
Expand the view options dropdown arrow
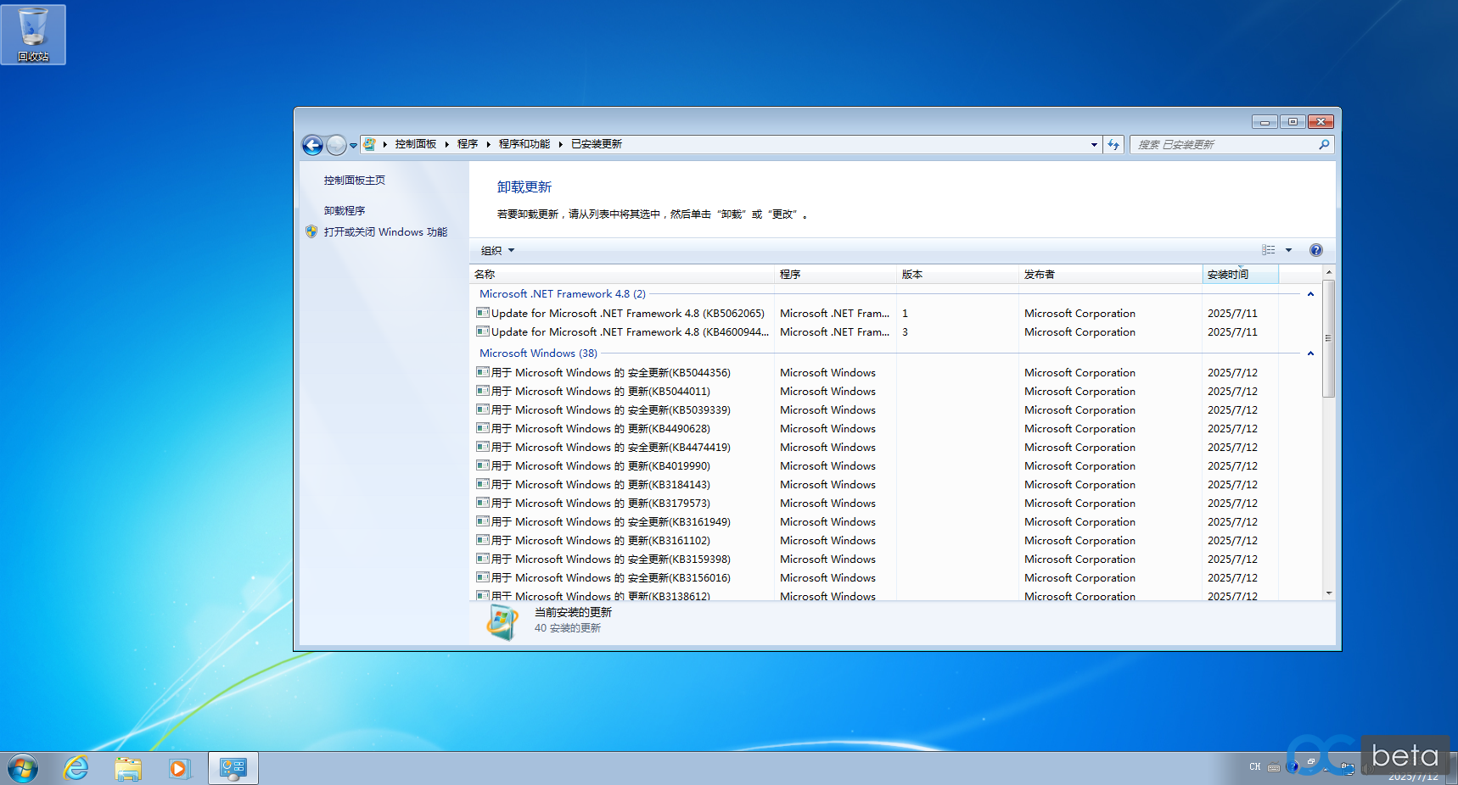coord(1288,250)
